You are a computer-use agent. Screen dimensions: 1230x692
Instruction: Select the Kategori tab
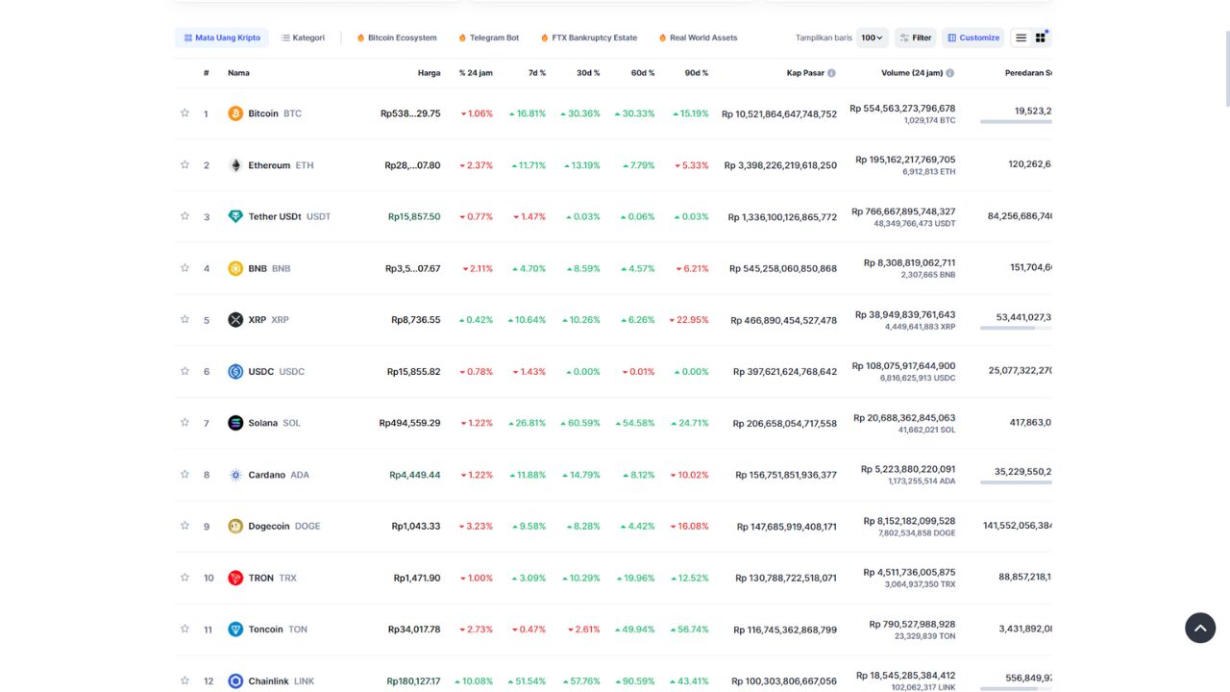(x=303, y=37)
